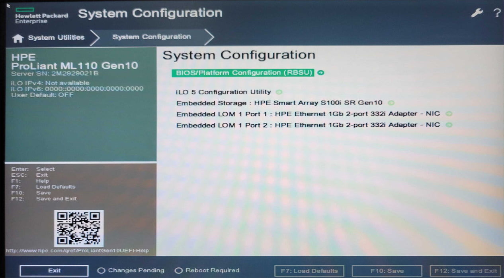Click F10: Save button
The image size is (504, 278).
pyautogui.click(x=387, y=271)
